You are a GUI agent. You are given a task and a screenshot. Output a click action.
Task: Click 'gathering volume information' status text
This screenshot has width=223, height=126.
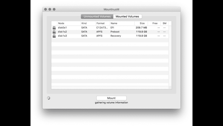(x=111, y=103)
